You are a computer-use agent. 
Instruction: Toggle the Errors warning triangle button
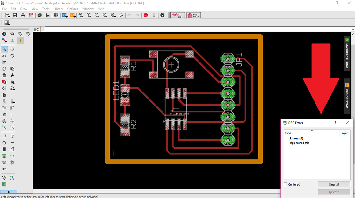[x=20, y=40]
